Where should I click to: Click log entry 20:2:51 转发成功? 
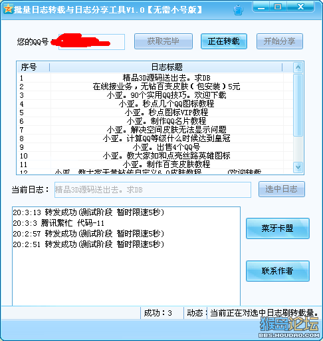click(88, 244)
